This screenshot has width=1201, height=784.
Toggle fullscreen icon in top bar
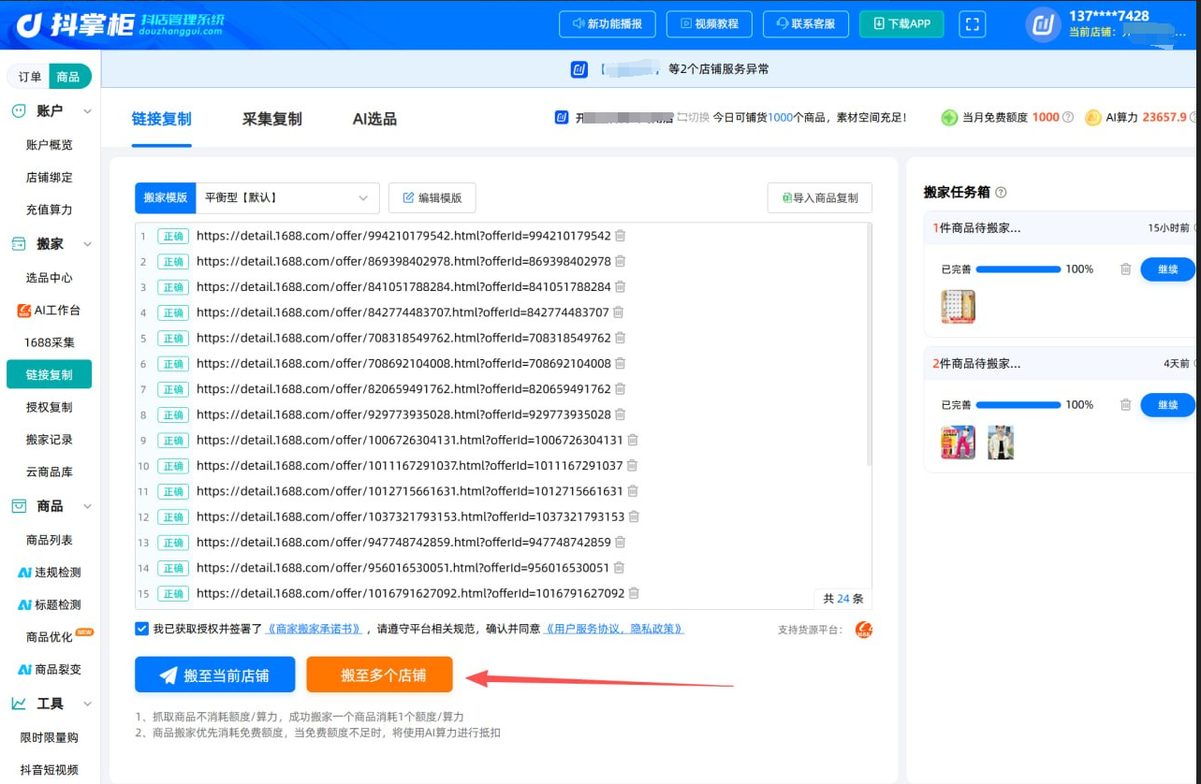(972, 24)
